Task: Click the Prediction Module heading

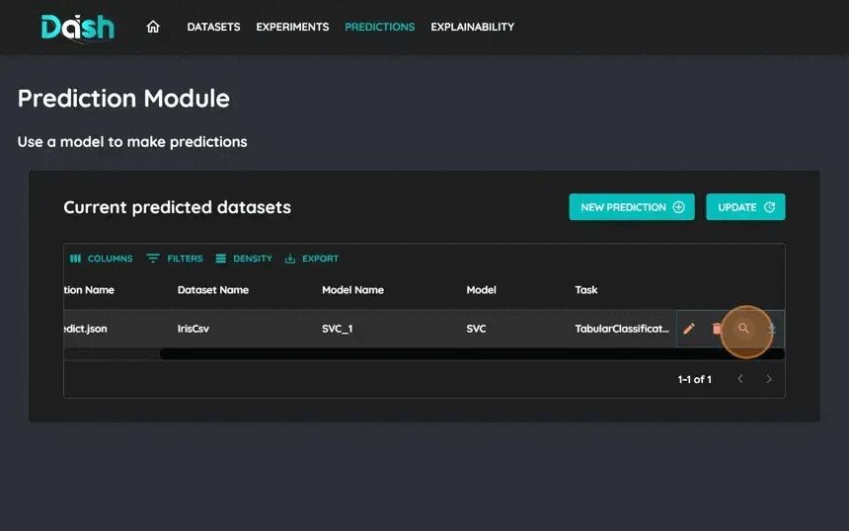Action: click(x=123, y=99)
